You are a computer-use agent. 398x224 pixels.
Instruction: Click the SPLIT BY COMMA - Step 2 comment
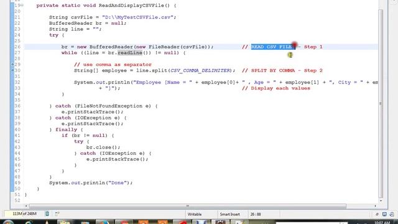point(282,70)
